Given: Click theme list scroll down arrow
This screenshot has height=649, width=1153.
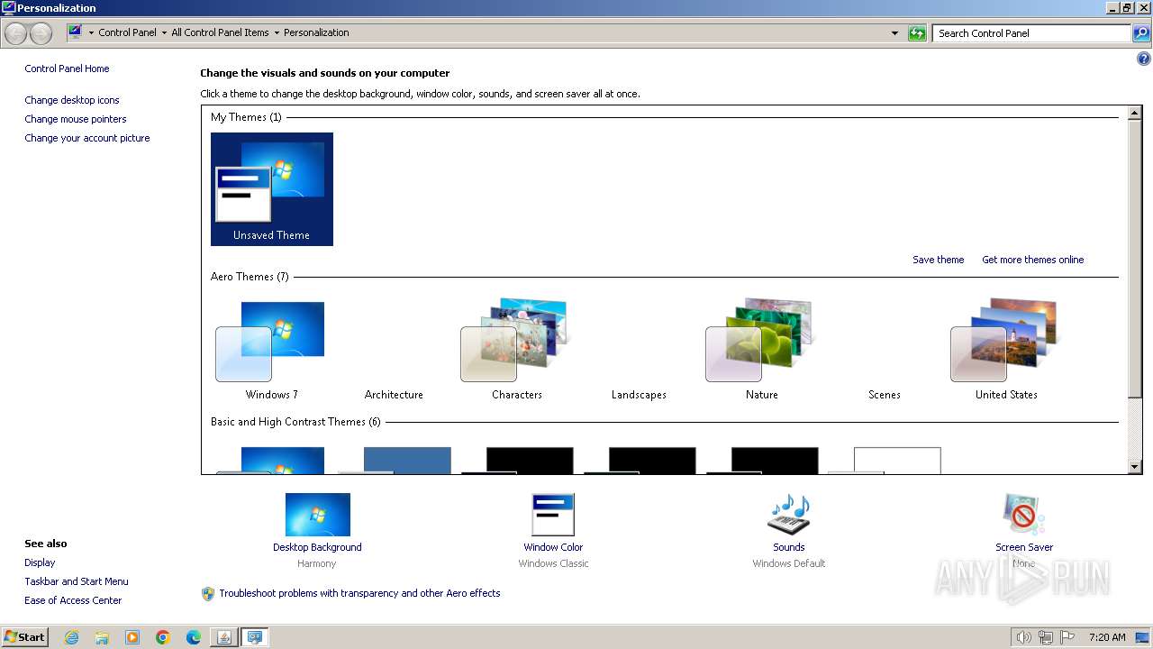Looking at the screenshot, I should pos(1135,467).
